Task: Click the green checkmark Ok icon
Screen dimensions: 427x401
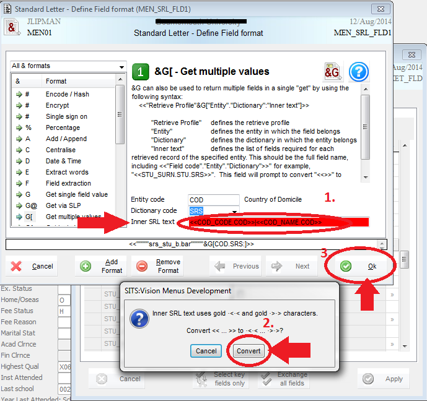Action: coord(346,266)
